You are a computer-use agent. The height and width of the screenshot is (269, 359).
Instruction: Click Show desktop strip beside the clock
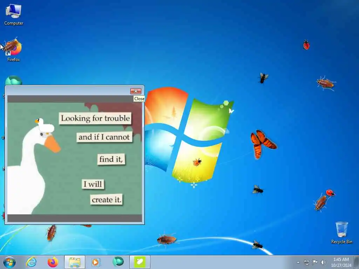click(x=356, y=262)
